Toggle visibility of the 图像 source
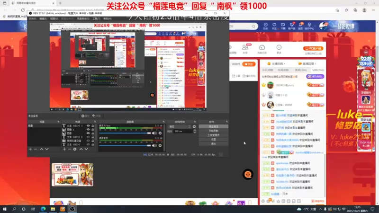This screenshot has height=213, width=379. [x=88, y=133]
